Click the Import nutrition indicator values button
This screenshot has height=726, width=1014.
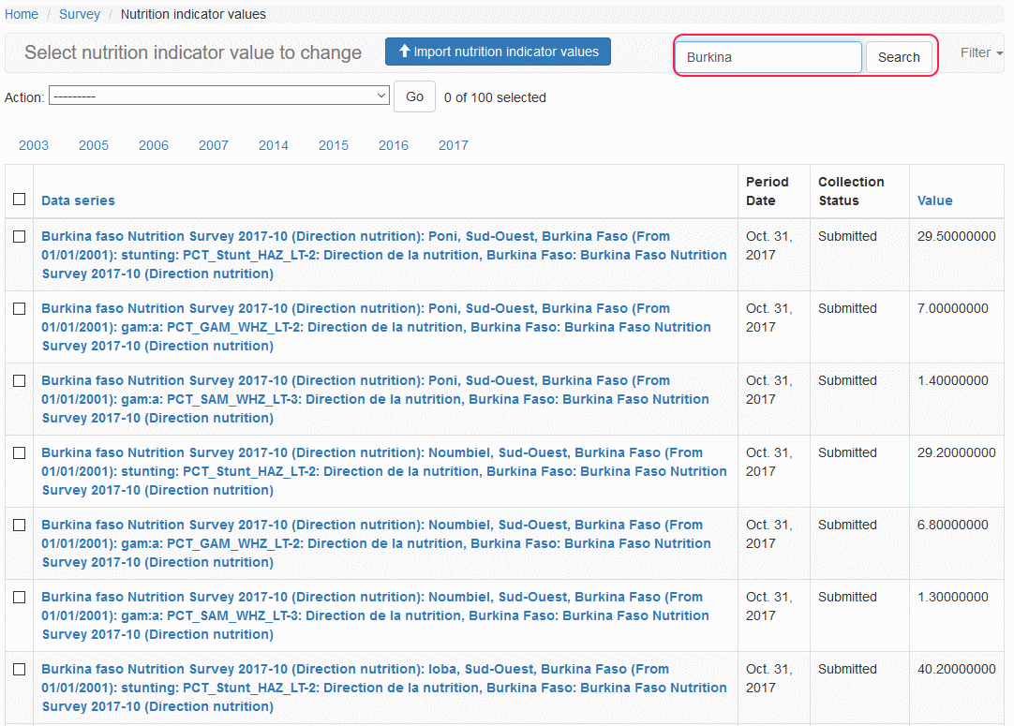[498, 52]
